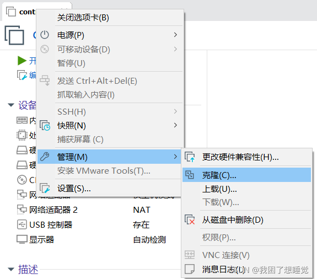Screen dimensions: 317x279
Task: Expand the 快照(N) submenu arrow
Action: tap(175, 125)
